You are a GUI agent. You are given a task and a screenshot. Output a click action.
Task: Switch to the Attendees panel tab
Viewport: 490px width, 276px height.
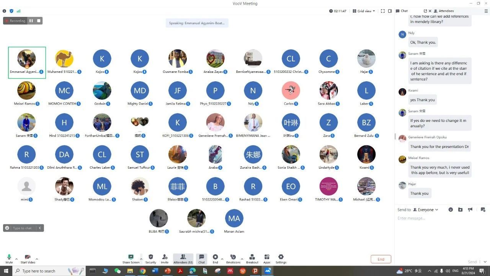pos(446,11)
